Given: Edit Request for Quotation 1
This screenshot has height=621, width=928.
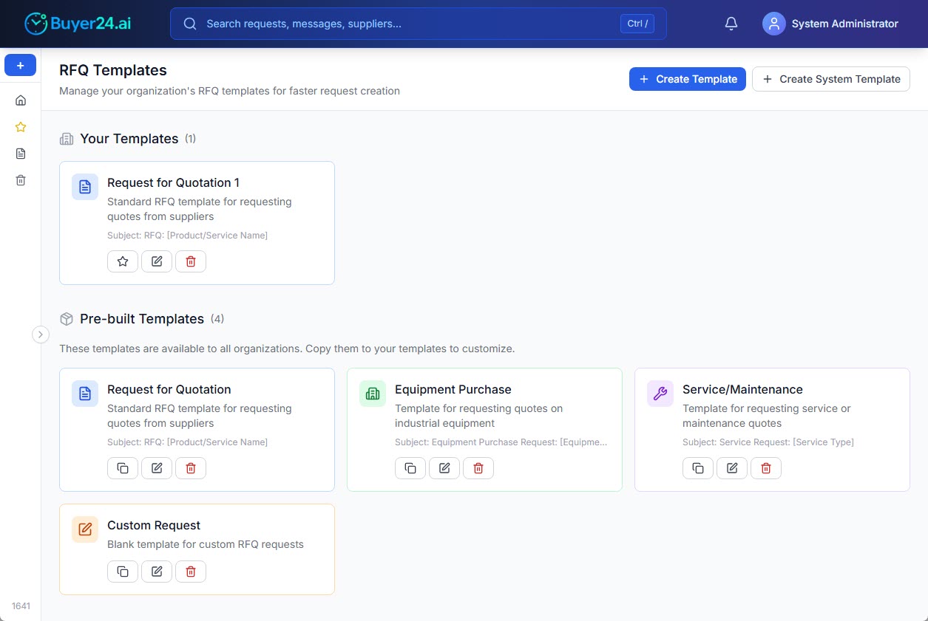Looking at the screenshot, I should 156,261.
